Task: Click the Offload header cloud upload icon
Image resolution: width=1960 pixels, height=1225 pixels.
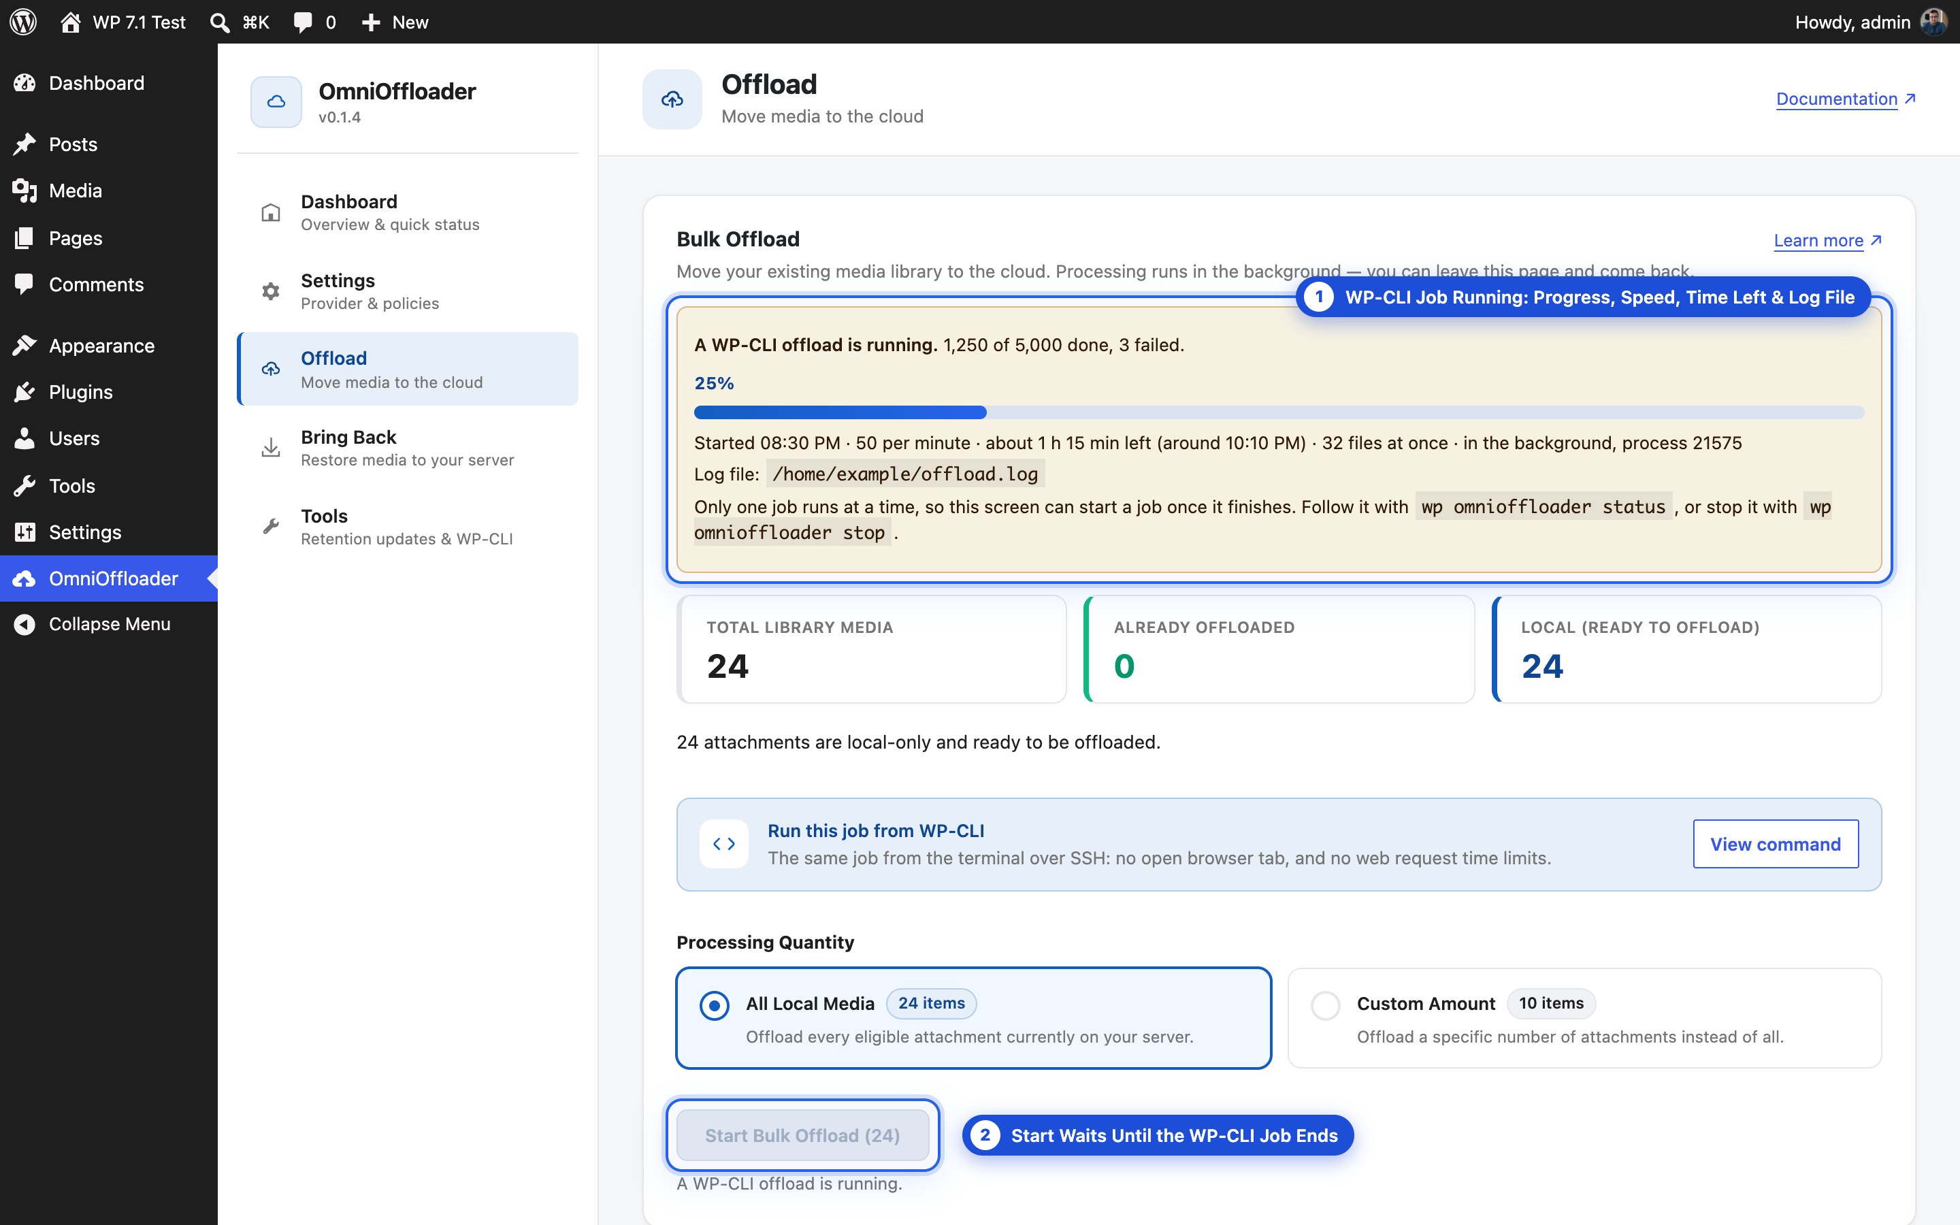Action: 672,99
